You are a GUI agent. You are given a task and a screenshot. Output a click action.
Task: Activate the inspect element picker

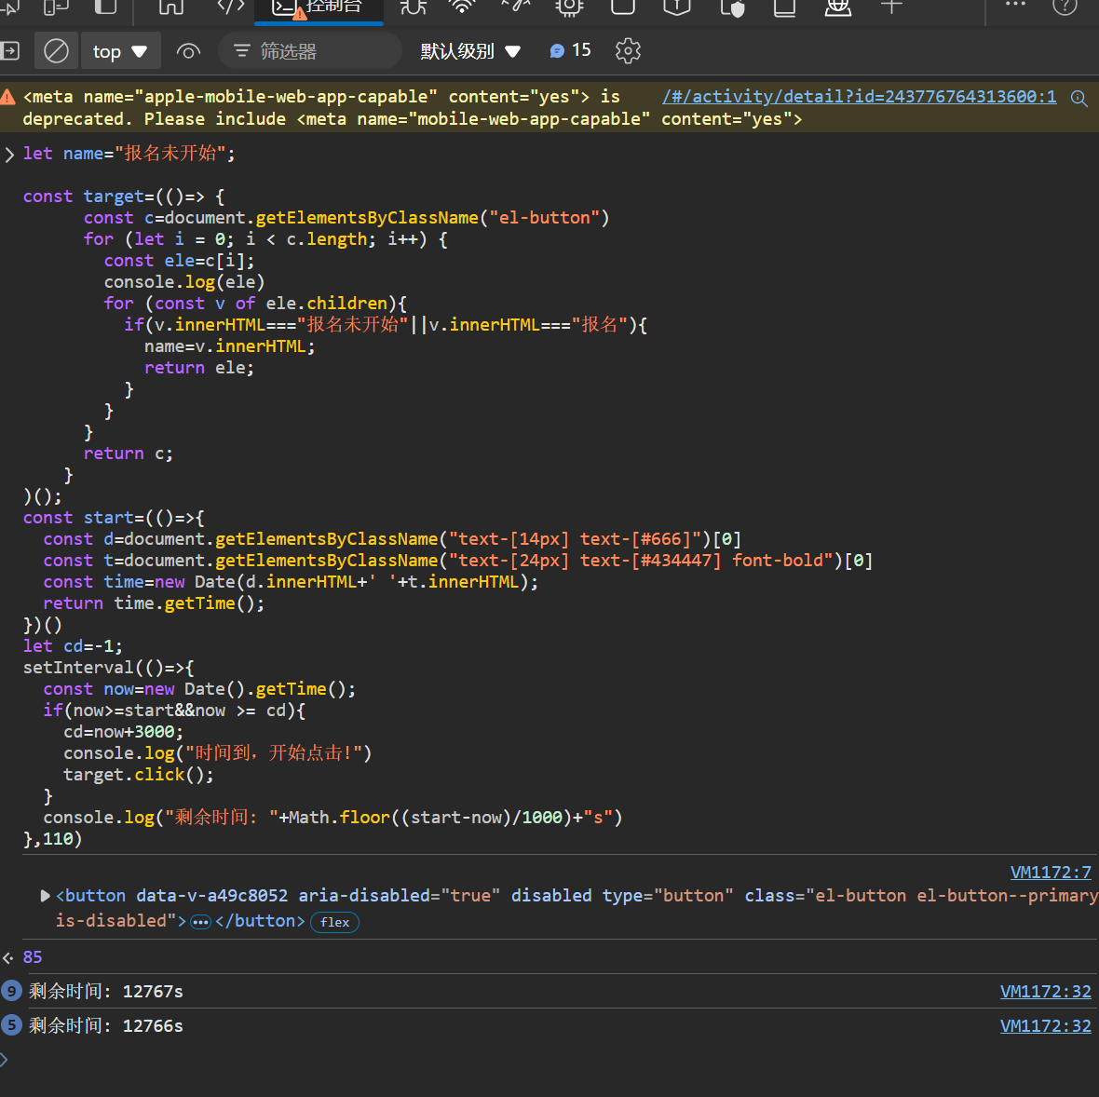tap(8, 7)
